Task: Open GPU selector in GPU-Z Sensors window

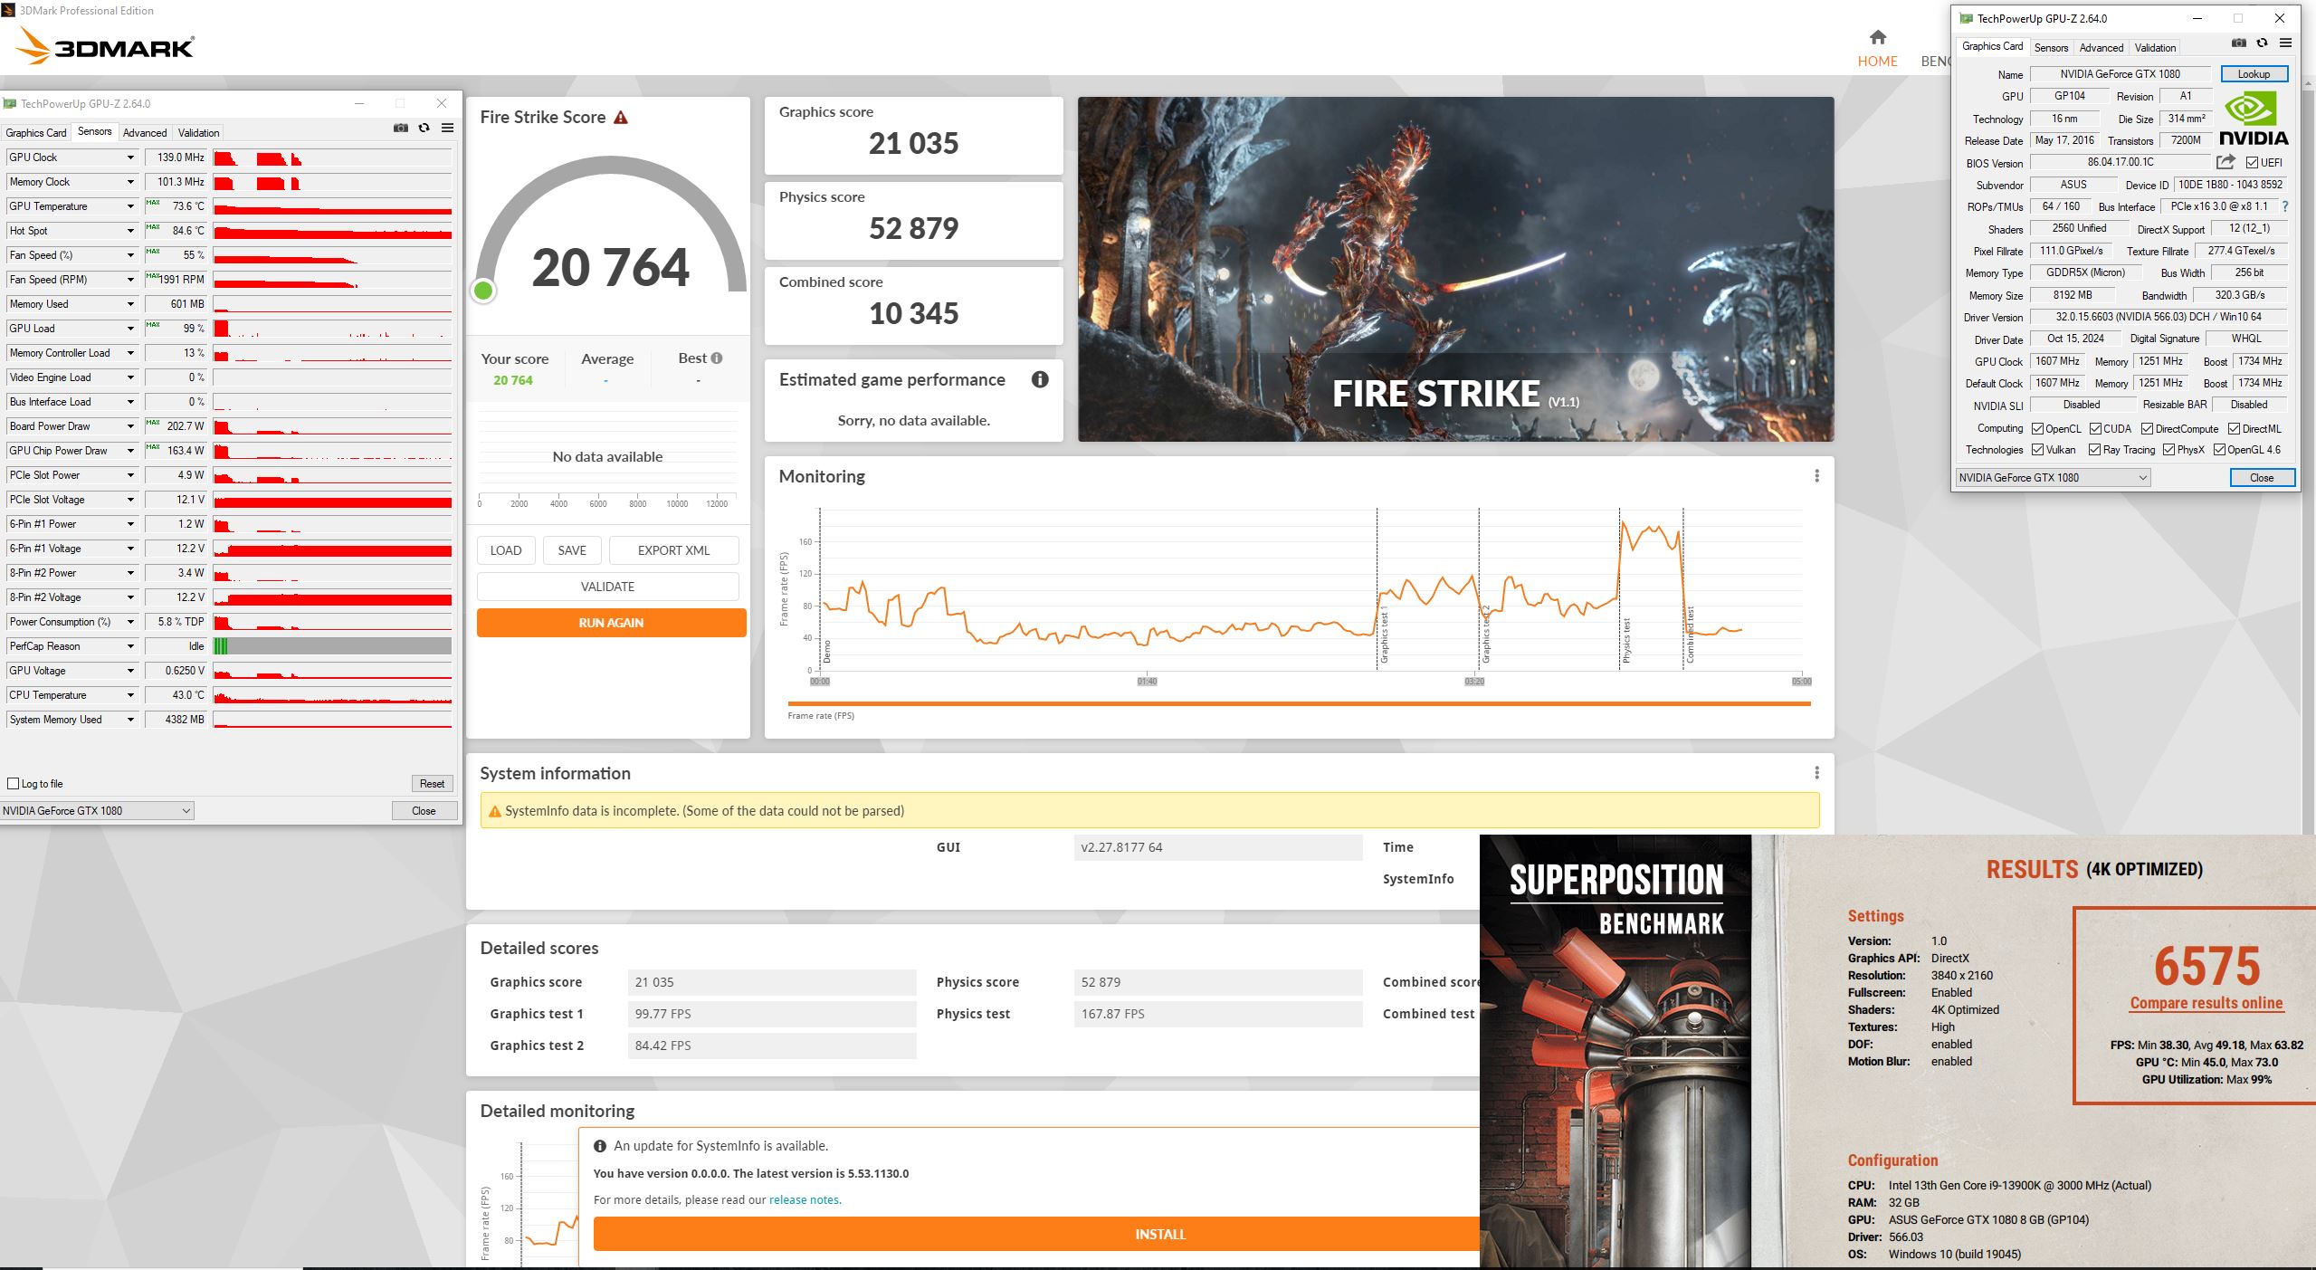Action: point(97,811)
